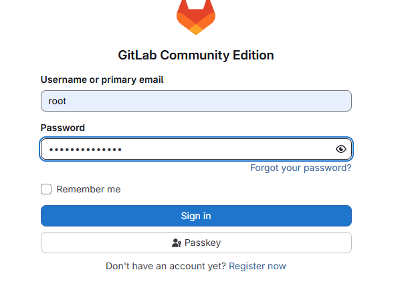Toggle Remember me via its label text

click(88, 189)
